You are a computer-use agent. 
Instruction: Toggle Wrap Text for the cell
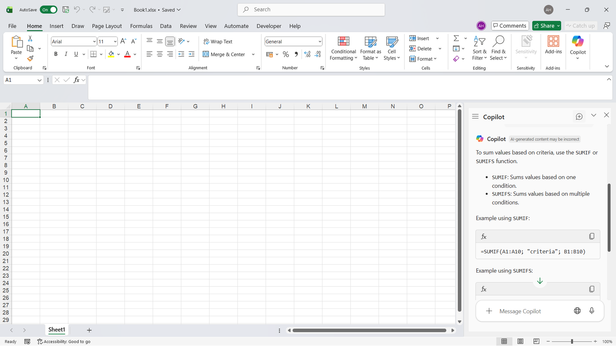(x=218, y=42)
